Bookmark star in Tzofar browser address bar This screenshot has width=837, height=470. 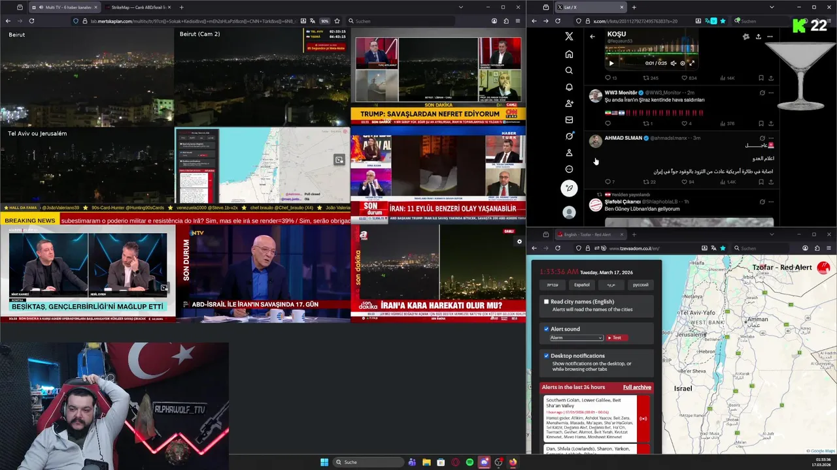pos(723,248)
